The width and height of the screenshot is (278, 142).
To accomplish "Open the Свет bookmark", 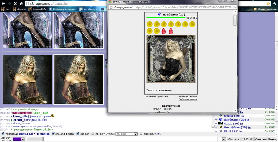I will pos(6,9).
